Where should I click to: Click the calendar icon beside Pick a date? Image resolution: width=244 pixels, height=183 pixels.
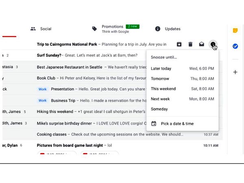[x=154, y=124]
